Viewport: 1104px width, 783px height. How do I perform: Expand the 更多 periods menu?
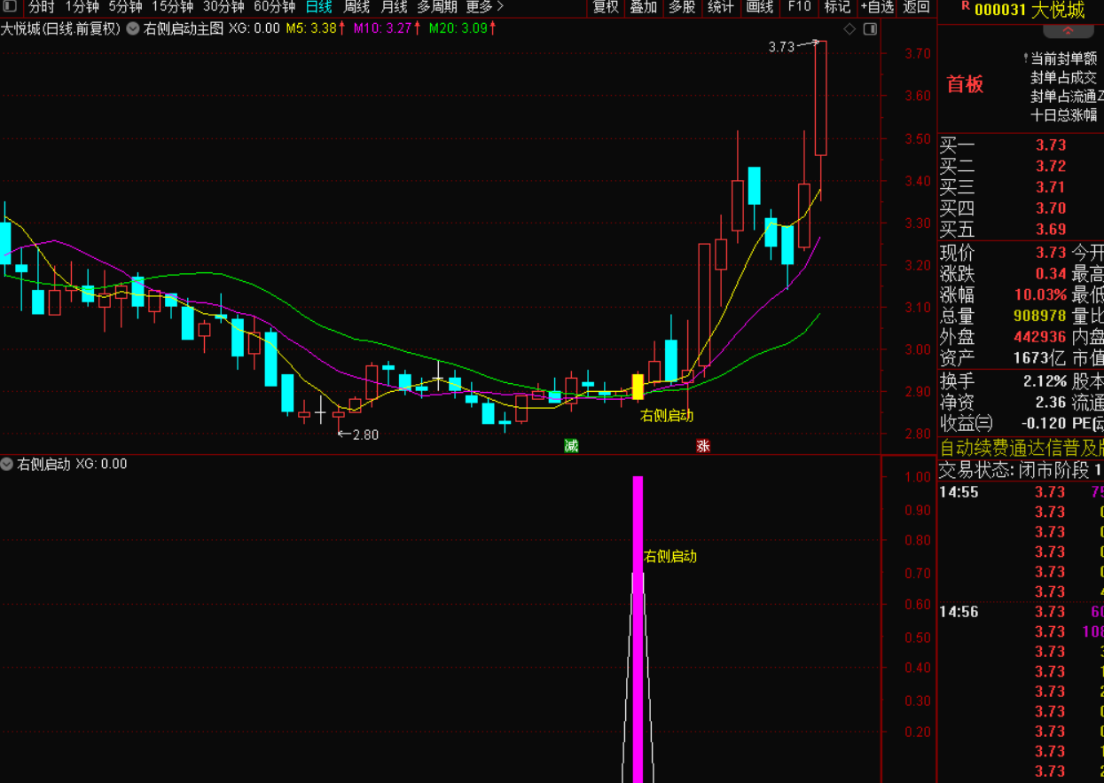tap(484, 7)
